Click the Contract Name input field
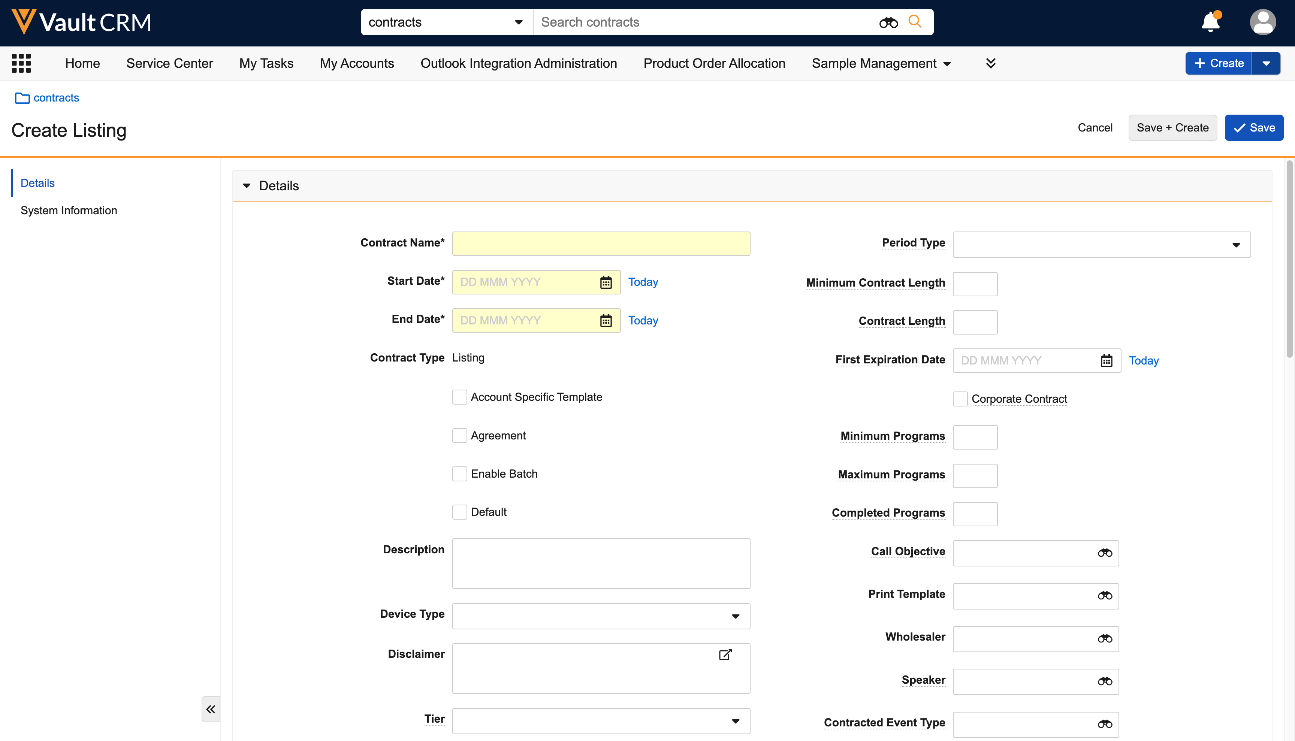This screenshot has height=741, width=1295. (x=601, y=244)
